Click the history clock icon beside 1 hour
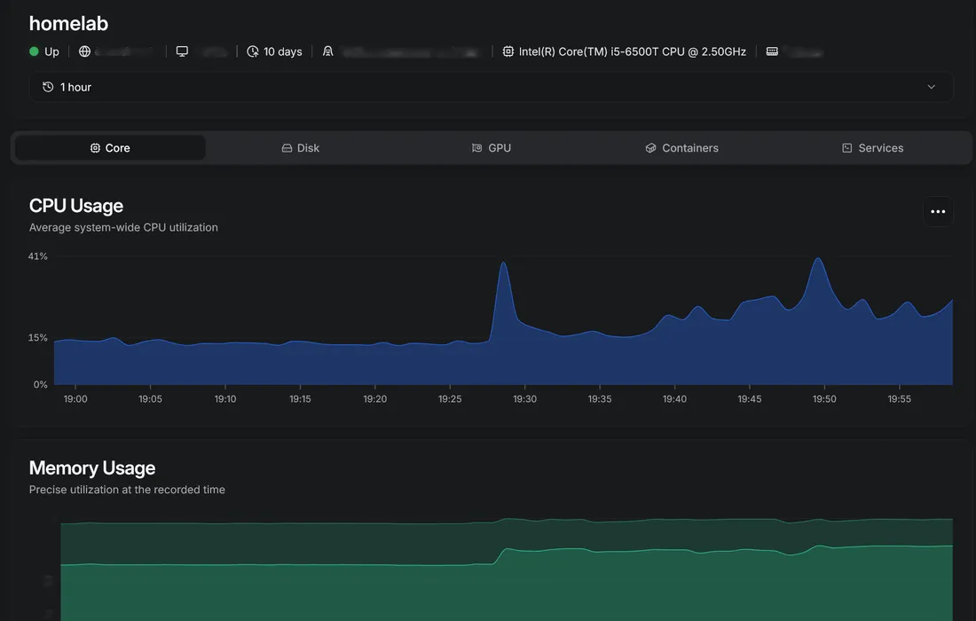Viewport: 976px width, 621px height. click(48, 87)
